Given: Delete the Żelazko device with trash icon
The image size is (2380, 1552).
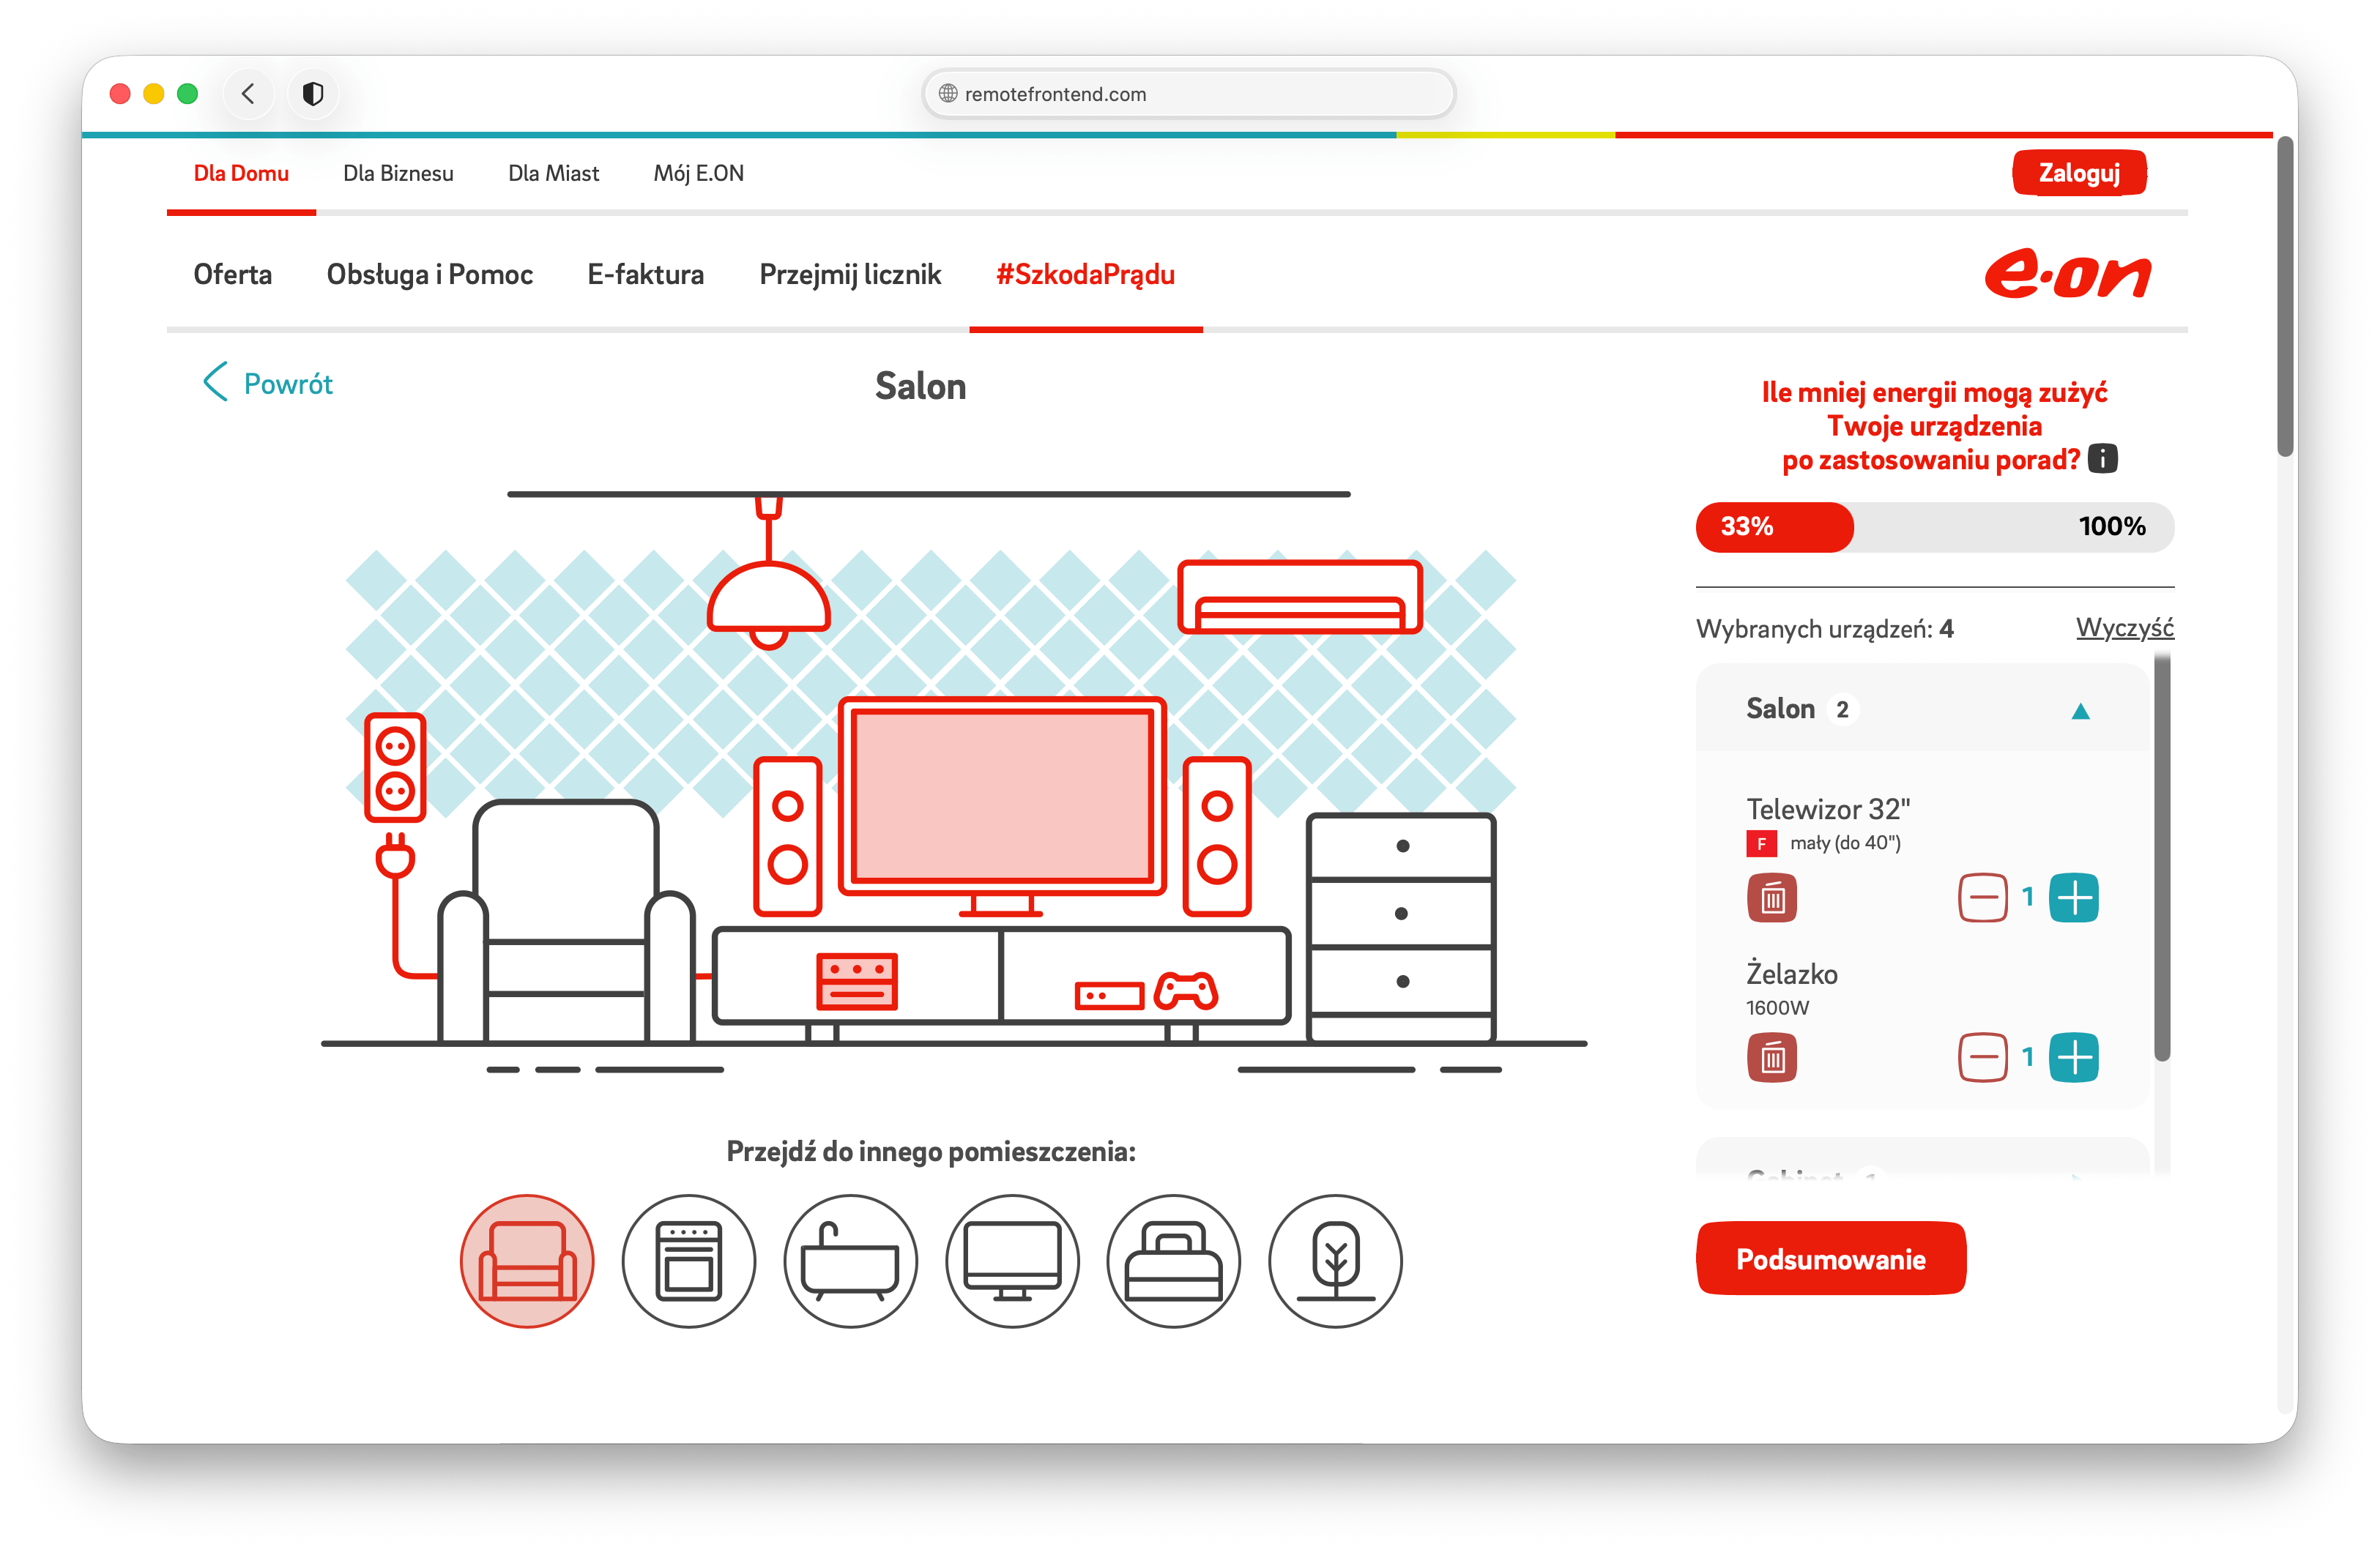Looking at the screenshot, I should click(x=1772, y=1057).
